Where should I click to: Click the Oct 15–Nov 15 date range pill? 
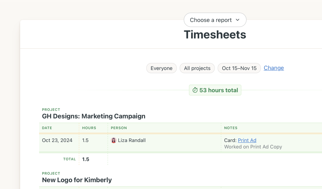click(x=239, y=68)
